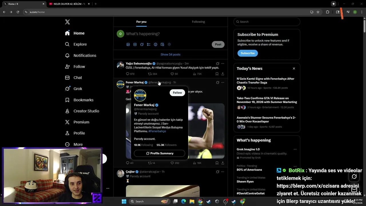
Task: Switch to the Following tab
Action: (198, 22)
